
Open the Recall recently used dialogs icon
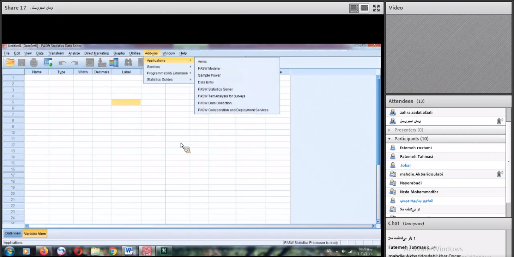click(x=48, y=63)
